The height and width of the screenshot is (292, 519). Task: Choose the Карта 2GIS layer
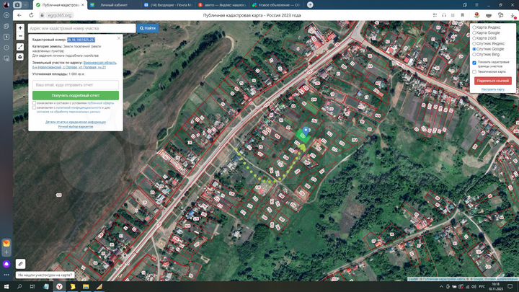473,37
